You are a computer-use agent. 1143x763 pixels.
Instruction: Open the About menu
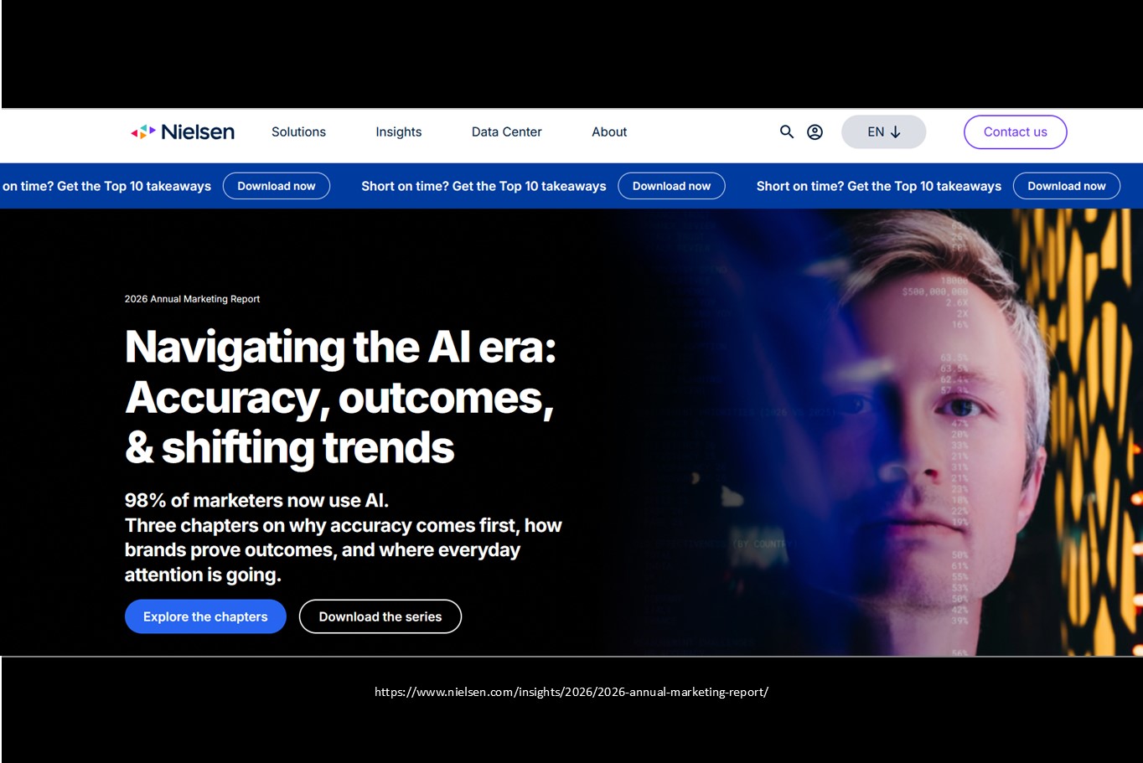pyautogui.click(x=609, y=131)
